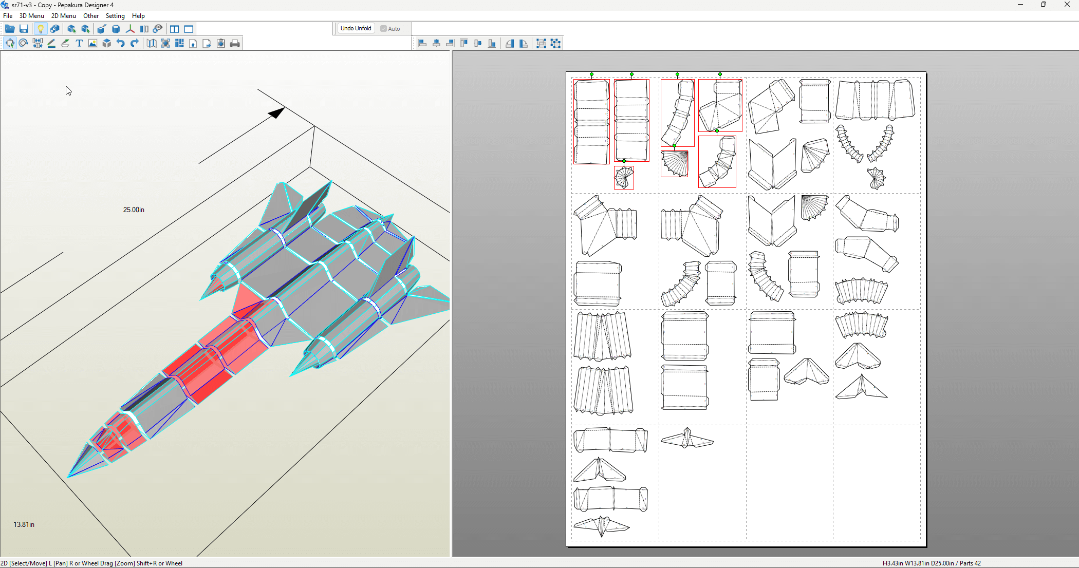
Task: Click the rotate part left icon
Action: 509,43
